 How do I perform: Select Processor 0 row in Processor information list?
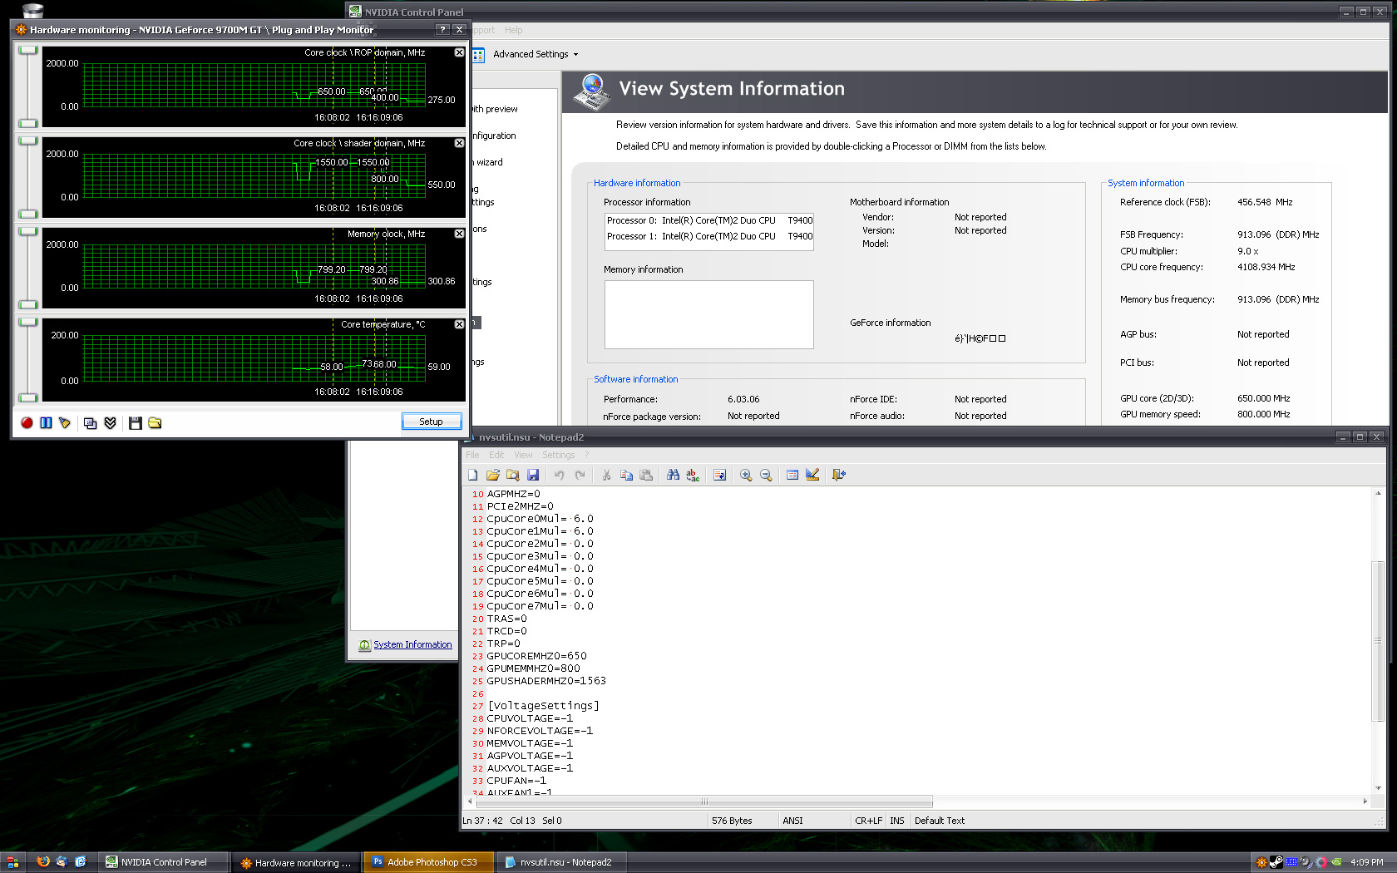click(x=709, y=220)
